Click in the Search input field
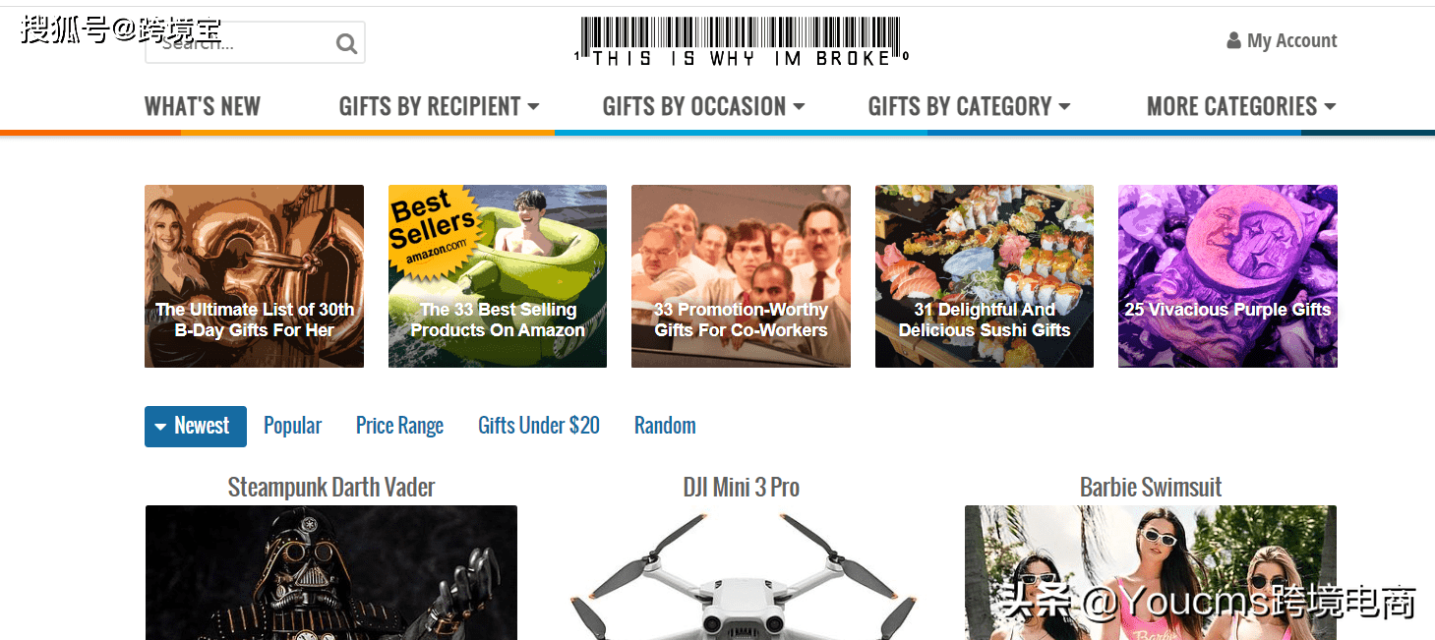The height and width of the screenshot is (640, 1435). tap(239, 43)
